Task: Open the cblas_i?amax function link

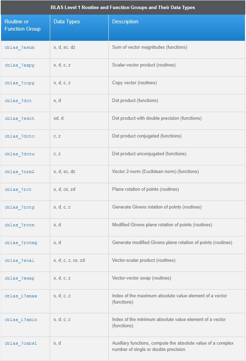Action: 21,296
